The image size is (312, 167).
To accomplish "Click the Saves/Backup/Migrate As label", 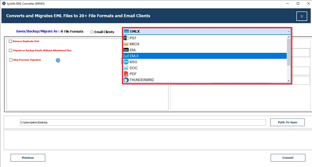I will 38,31.
